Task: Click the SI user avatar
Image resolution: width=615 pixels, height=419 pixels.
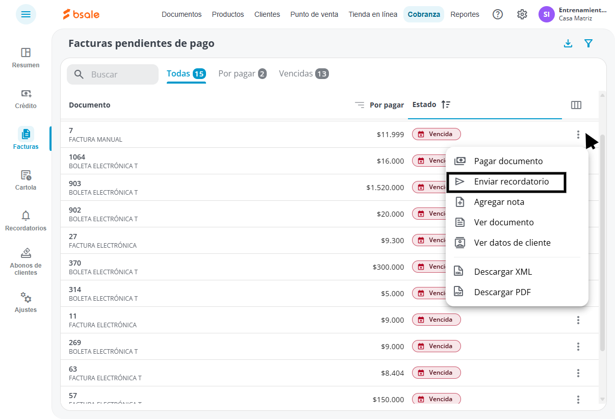Action: [x=547, y=14]
